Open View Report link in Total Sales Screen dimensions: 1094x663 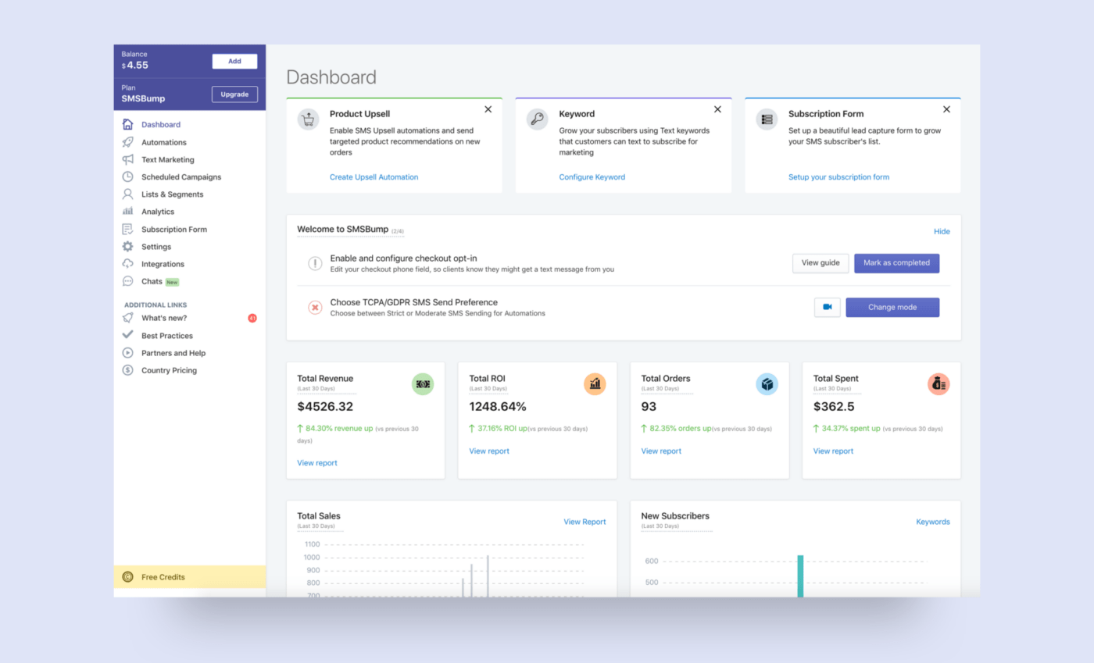click(x=585, y=522)
